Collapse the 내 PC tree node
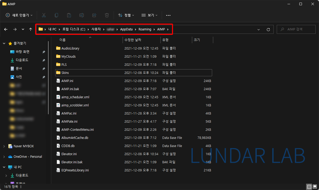Screen dimensions: 319x190 click(4, 167)
